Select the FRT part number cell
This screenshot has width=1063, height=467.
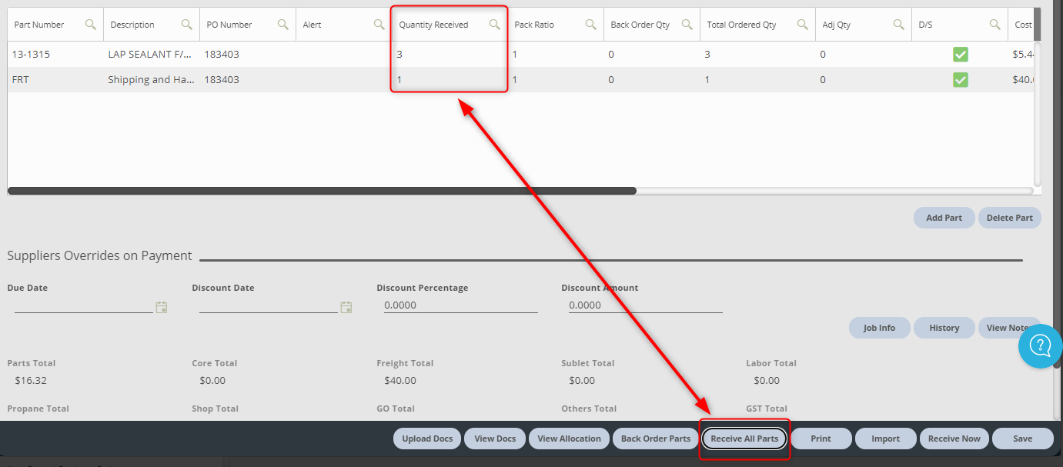click(x=55, y=80)
